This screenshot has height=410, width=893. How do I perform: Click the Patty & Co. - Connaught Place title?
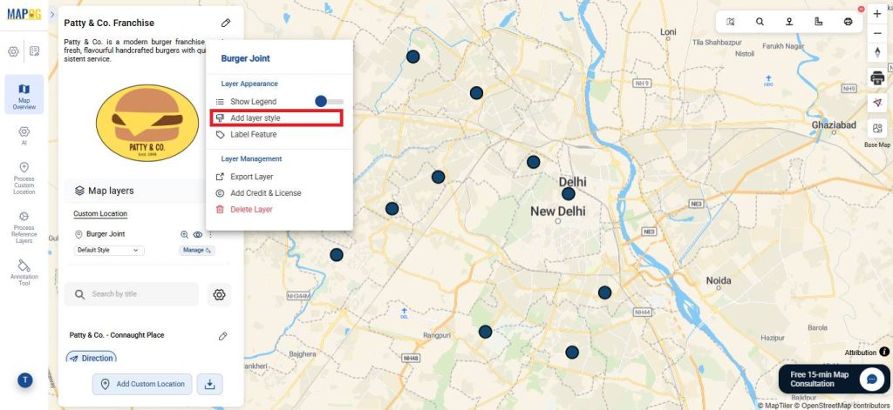(x=117, y=335)
